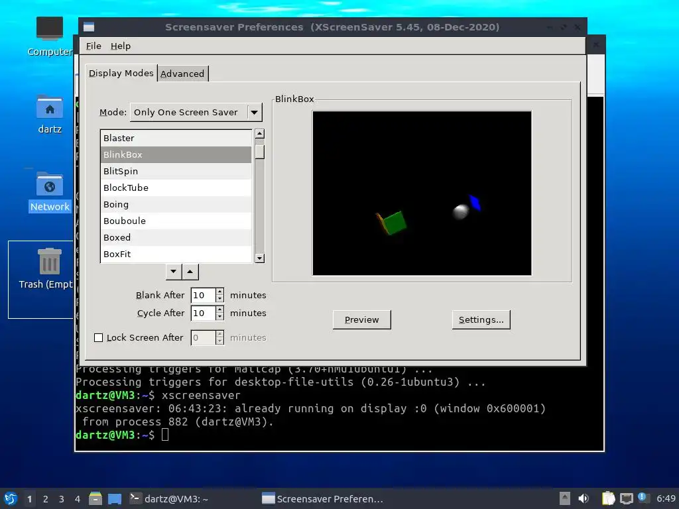679x509 pixels.
Task: Open the Settings... button
Action: pos(481,320)
